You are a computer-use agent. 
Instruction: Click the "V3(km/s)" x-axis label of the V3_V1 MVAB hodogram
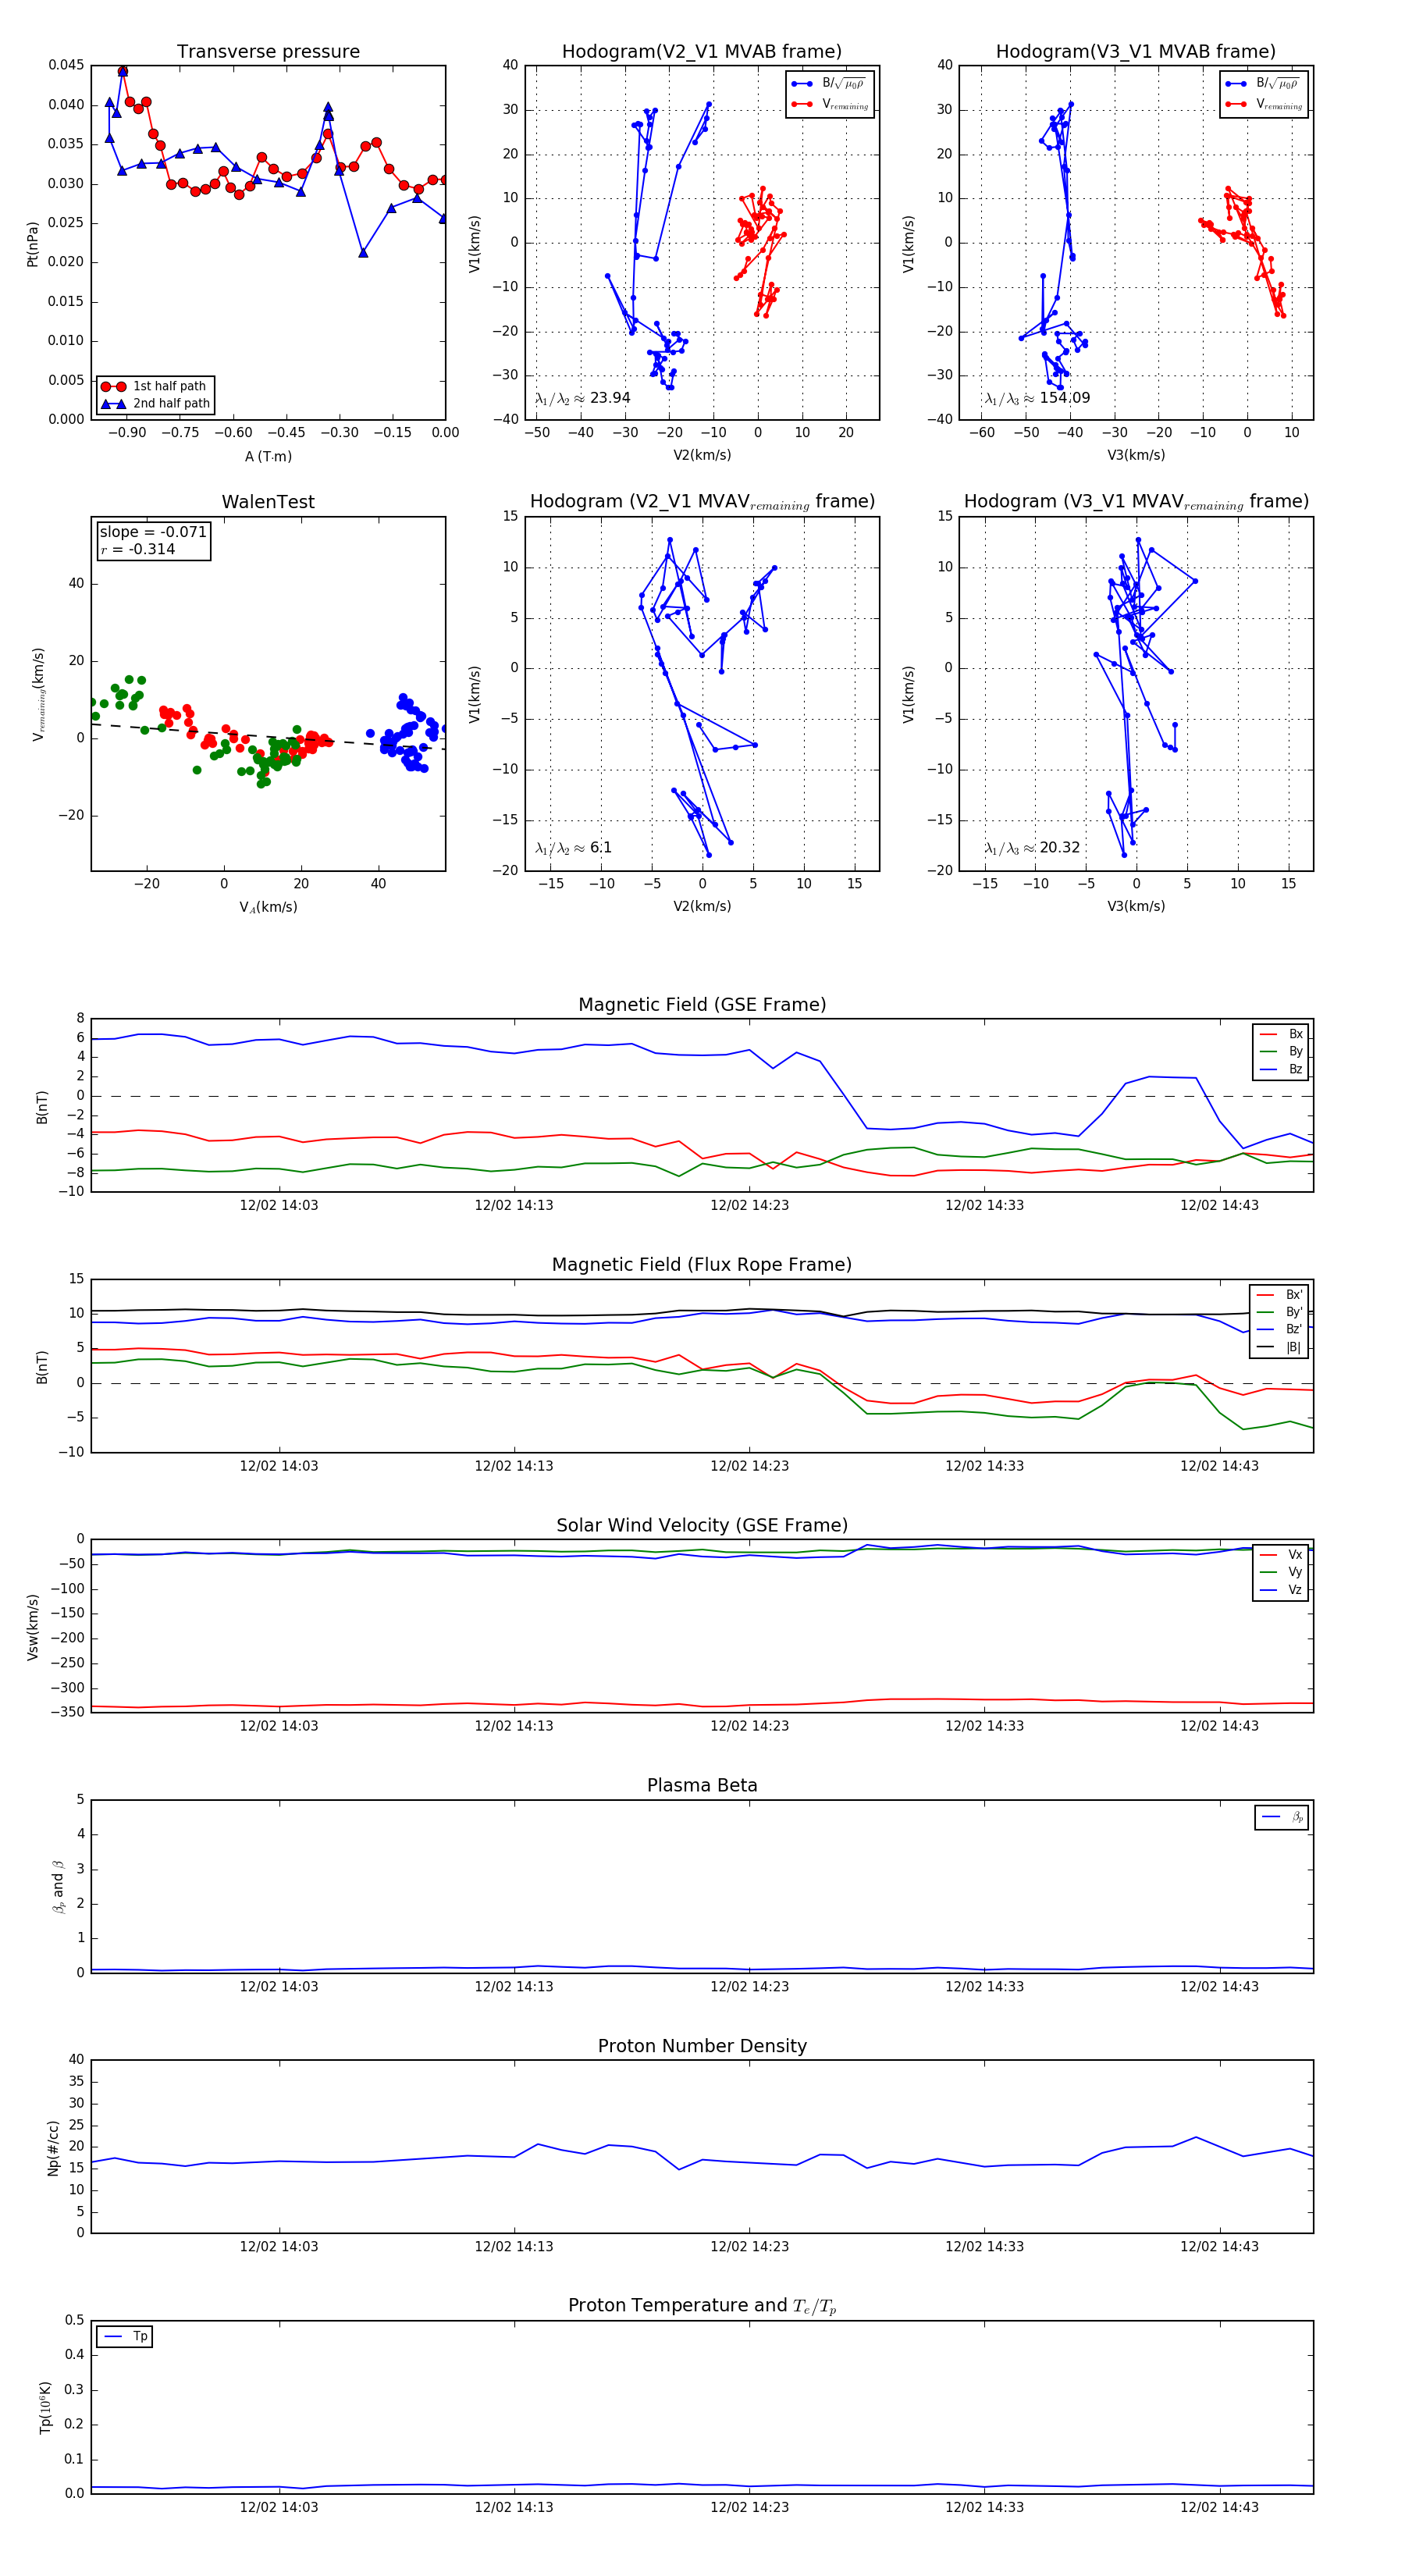coord(1136,456)
